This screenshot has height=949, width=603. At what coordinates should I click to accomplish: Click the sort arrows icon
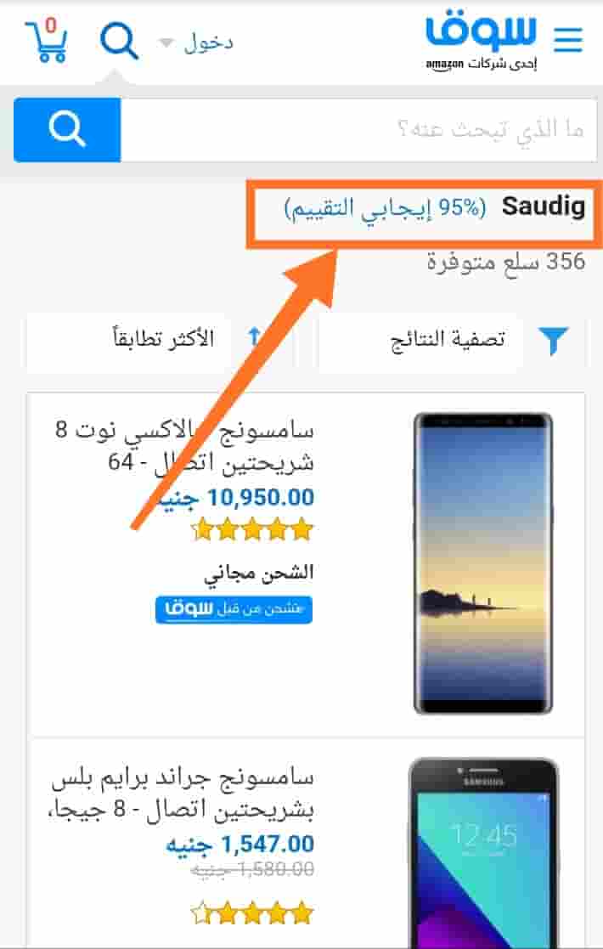(255, 339)
